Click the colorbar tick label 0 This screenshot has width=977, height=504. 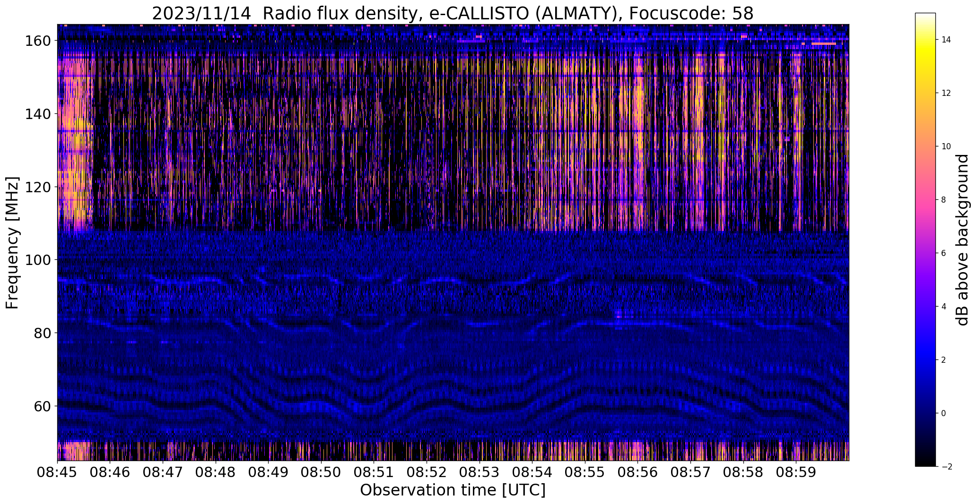(944, 413)
